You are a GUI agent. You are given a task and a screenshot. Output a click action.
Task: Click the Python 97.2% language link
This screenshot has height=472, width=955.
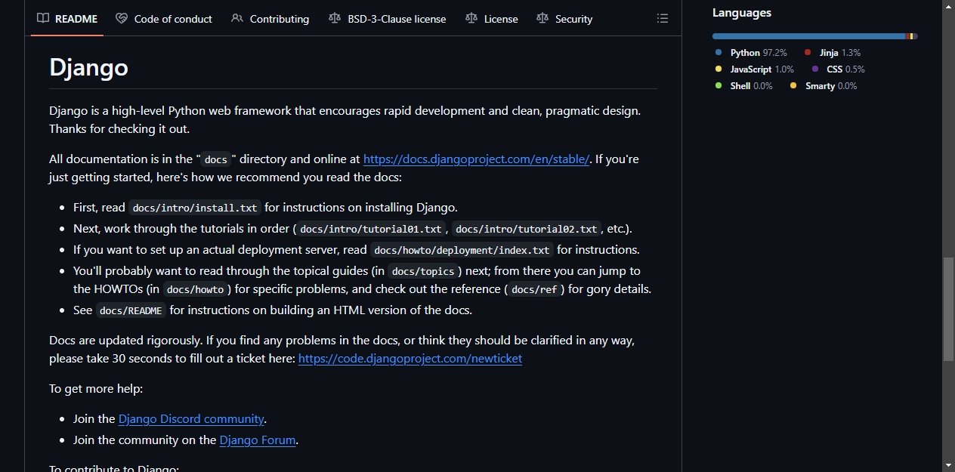coord(751,53)
